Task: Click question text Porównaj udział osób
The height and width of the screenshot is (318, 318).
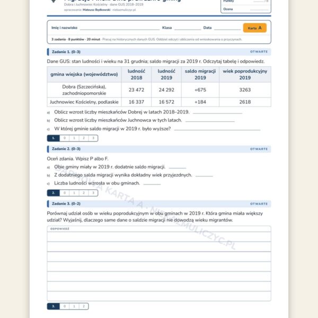Action: point(155,217)
